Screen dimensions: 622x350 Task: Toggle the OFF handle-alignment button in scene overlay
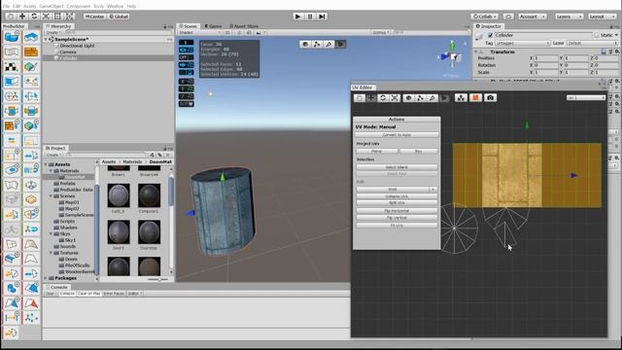tap(186, 57)
